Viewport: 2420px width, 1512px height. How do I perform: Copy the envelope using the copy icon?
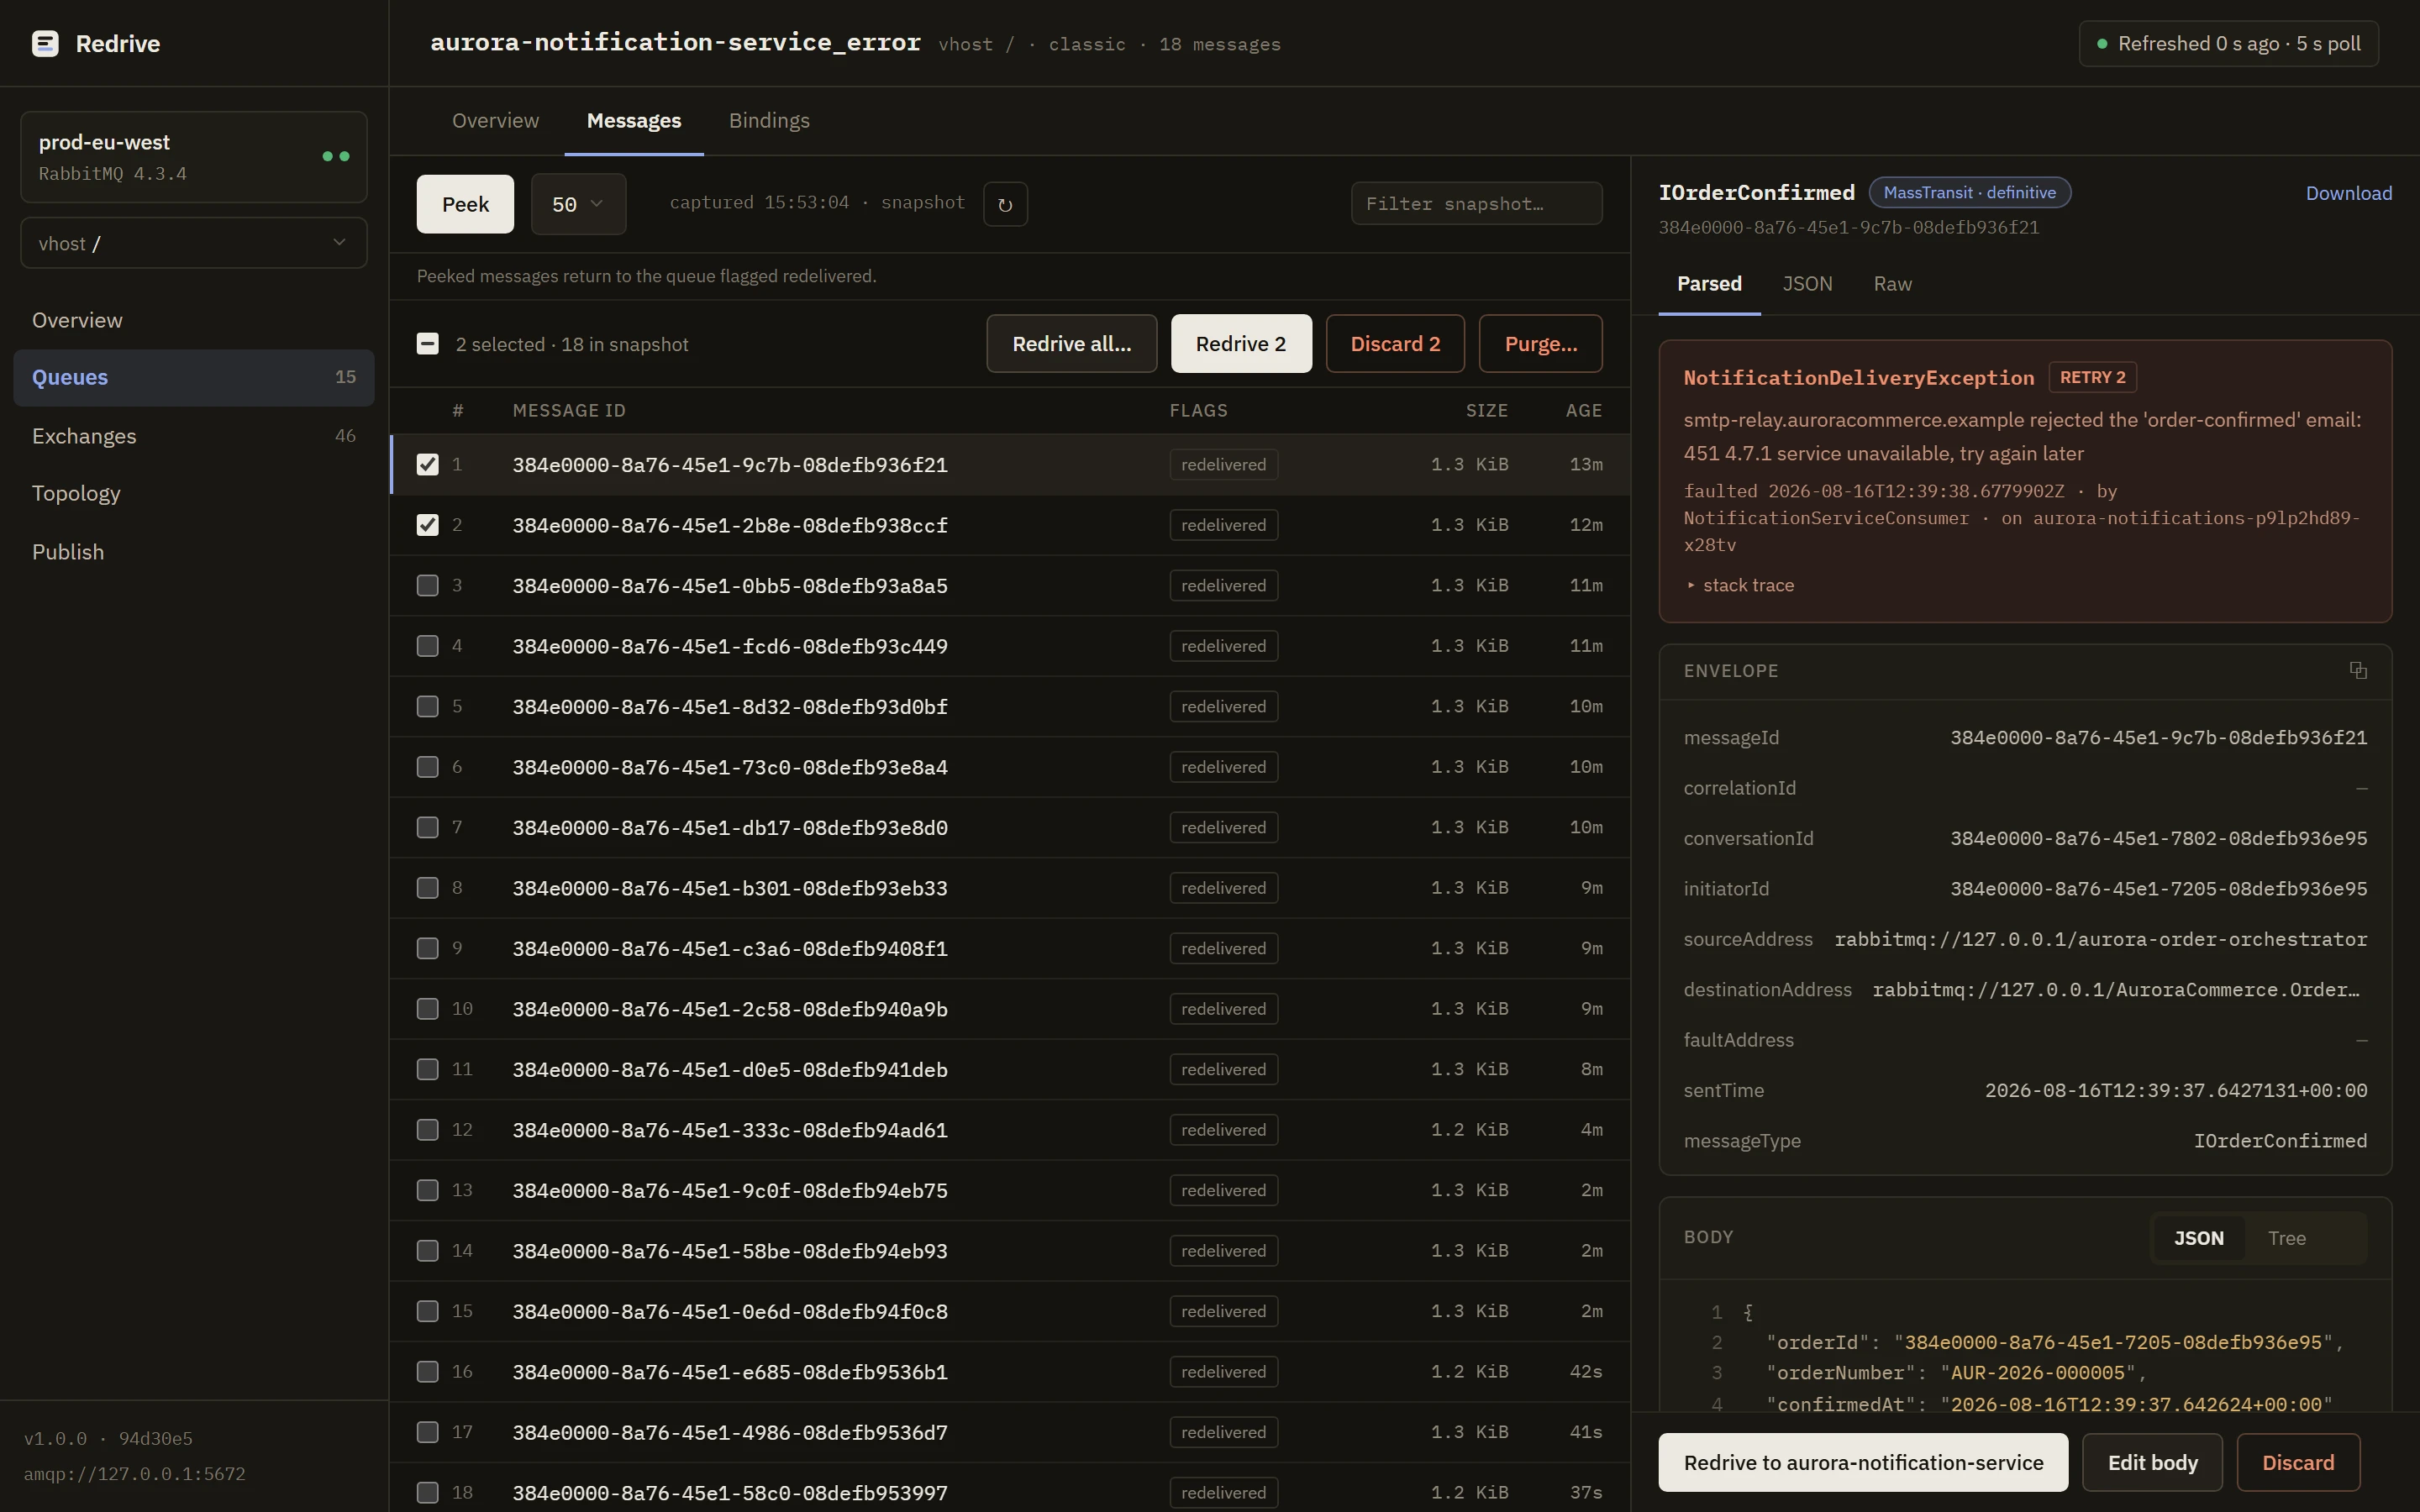point(2358,670)
